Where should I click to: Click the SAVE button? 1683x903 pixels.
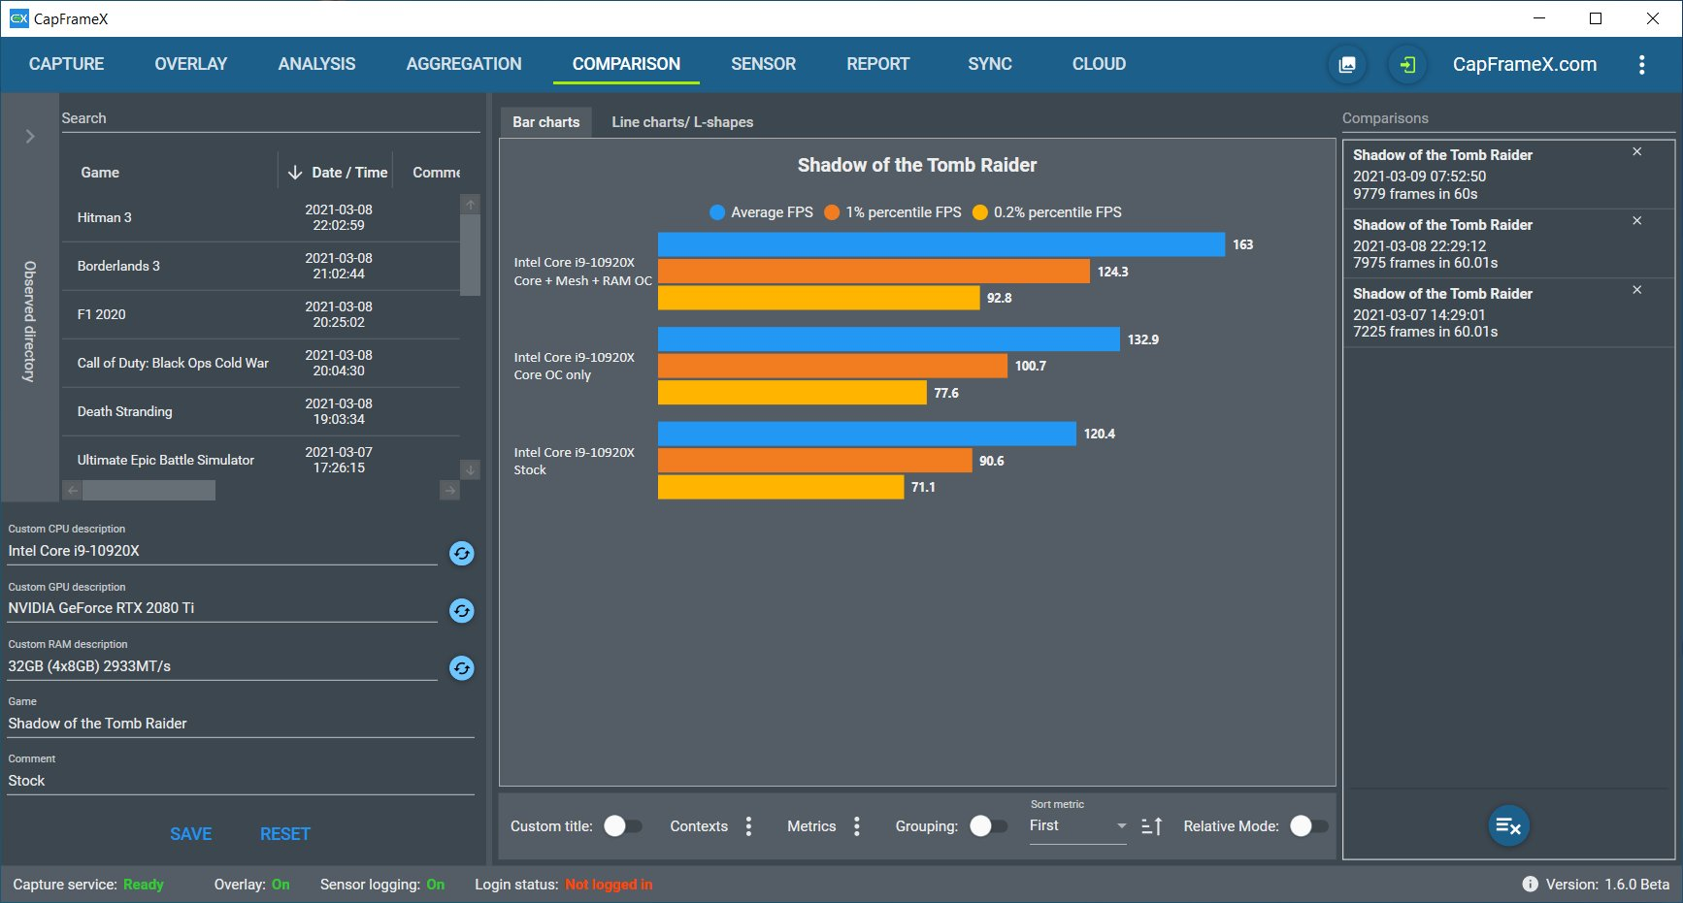click(191, 834)
